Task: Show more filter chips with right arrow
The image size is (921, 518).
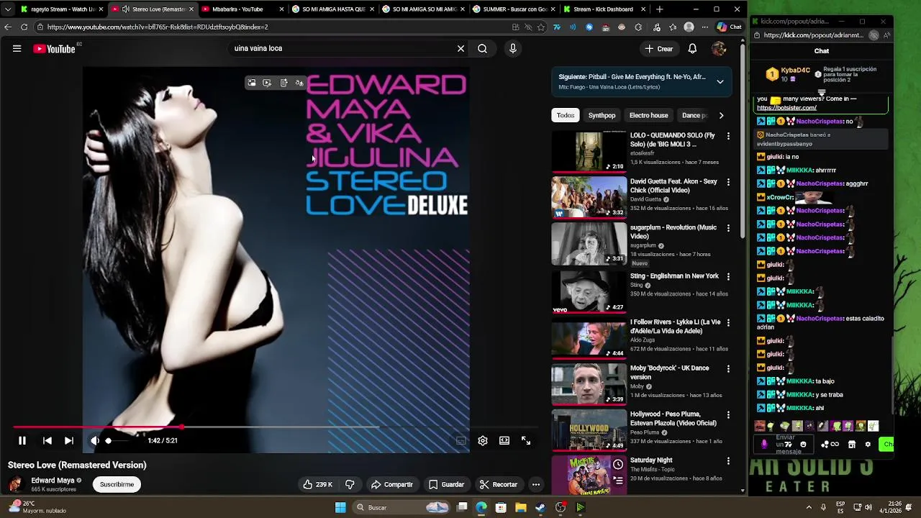Action: point(721,115)
